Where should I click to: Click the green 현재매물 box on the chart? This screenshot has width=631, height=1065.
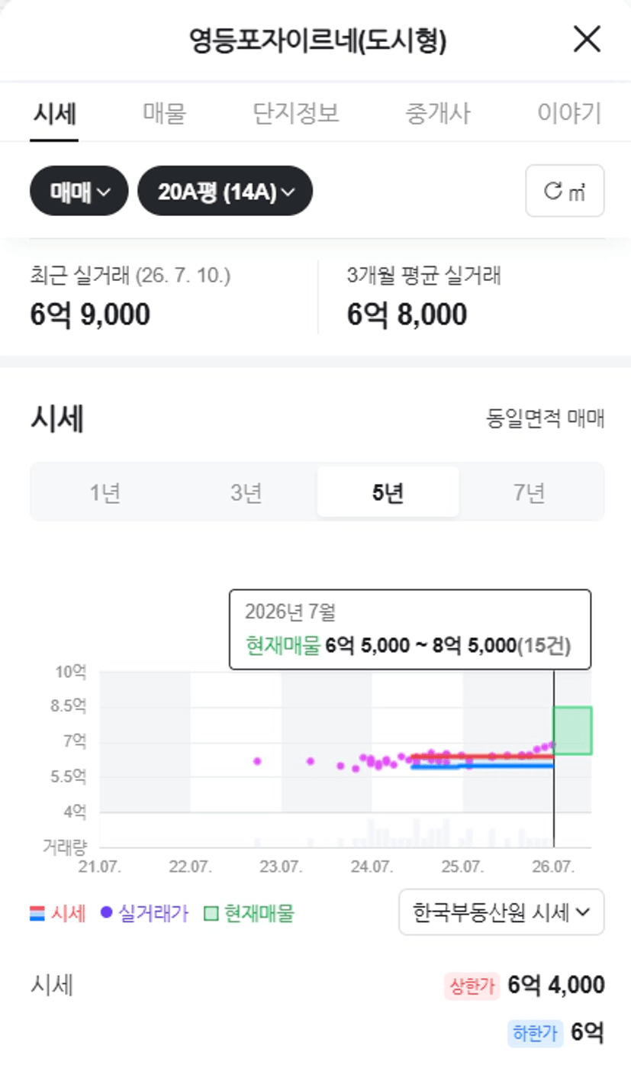pyautogui.click(x=572, y=731)
